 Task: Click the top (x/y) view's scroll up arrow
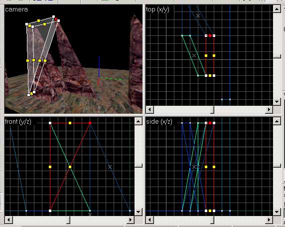(277, 9)
